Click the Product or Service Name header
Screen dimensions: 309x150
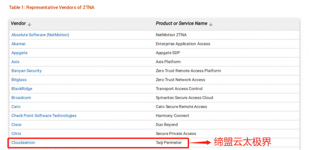point(181,23)
